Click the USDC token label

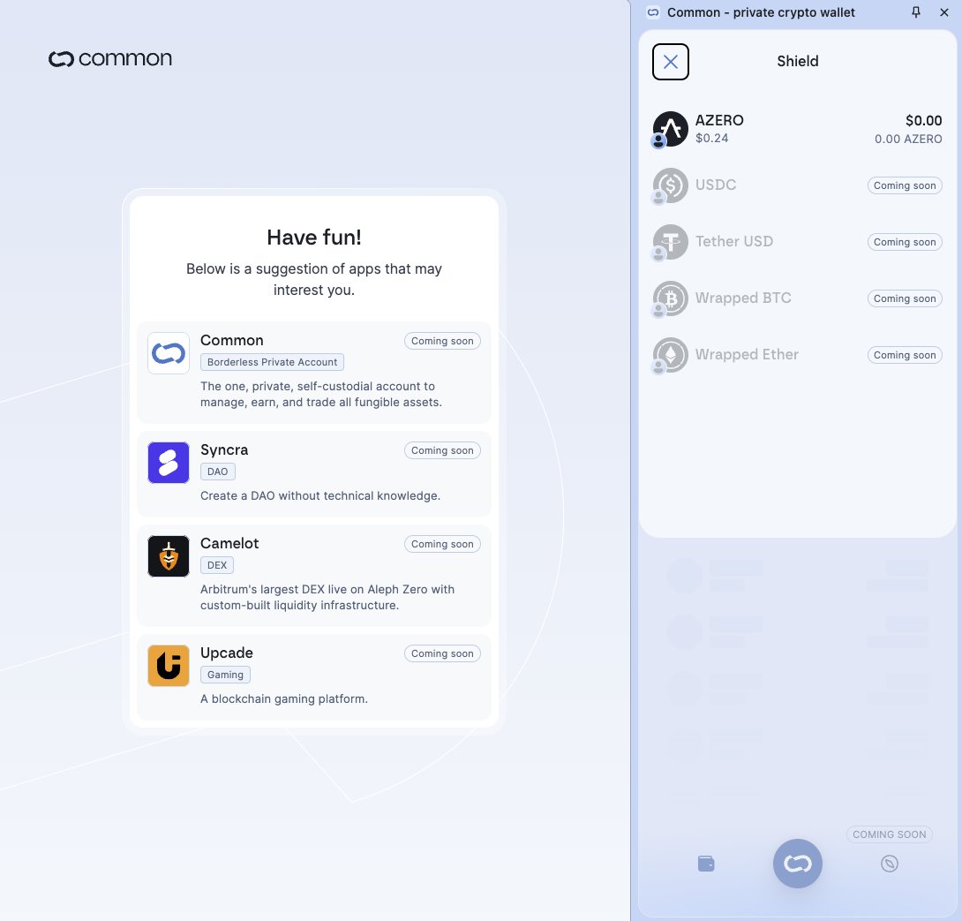716,185
